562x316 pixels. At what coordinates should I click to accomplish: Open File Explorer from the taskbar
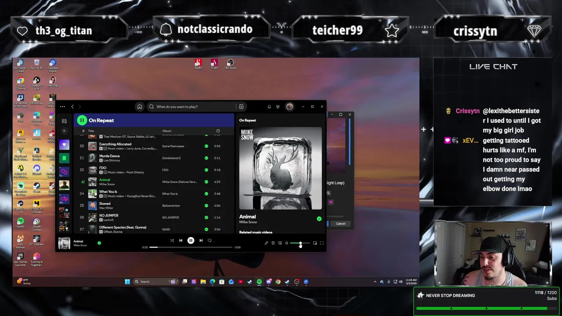pyautogui.click(x=203, y=282)
